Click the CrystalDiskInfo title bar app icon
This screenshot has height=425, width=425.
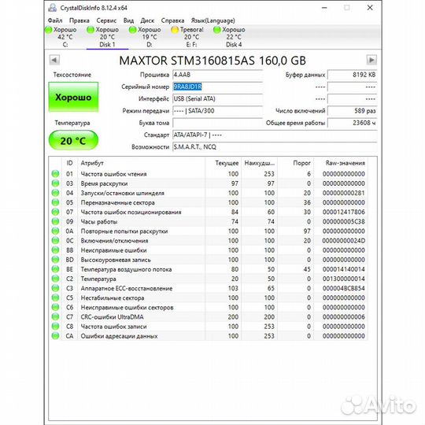tap(52, 8)
